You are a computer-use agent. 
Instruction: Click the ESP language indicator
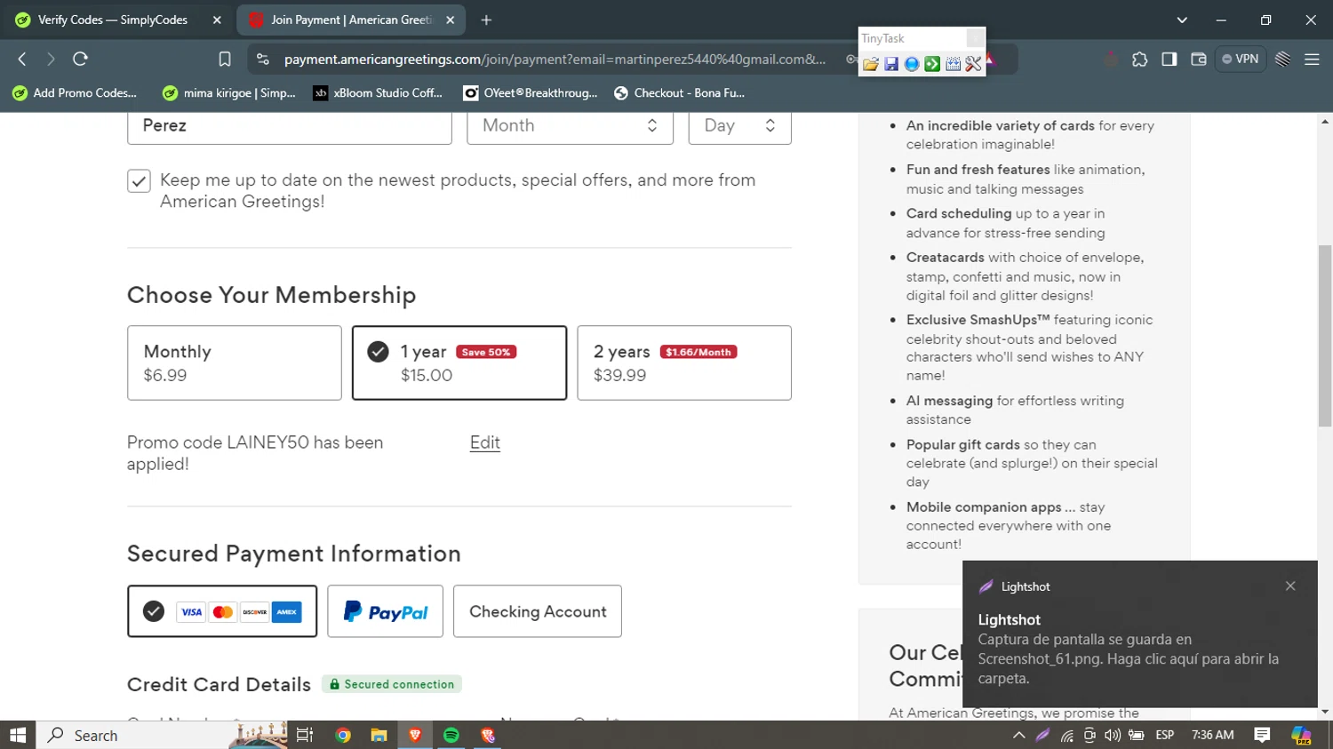pyautogui.click(x=1165, y=735)
